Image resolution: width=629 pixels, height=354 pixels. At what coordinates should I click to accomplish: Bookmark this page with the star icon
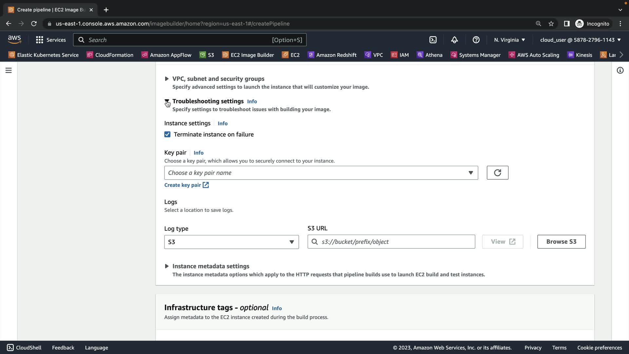551,24
